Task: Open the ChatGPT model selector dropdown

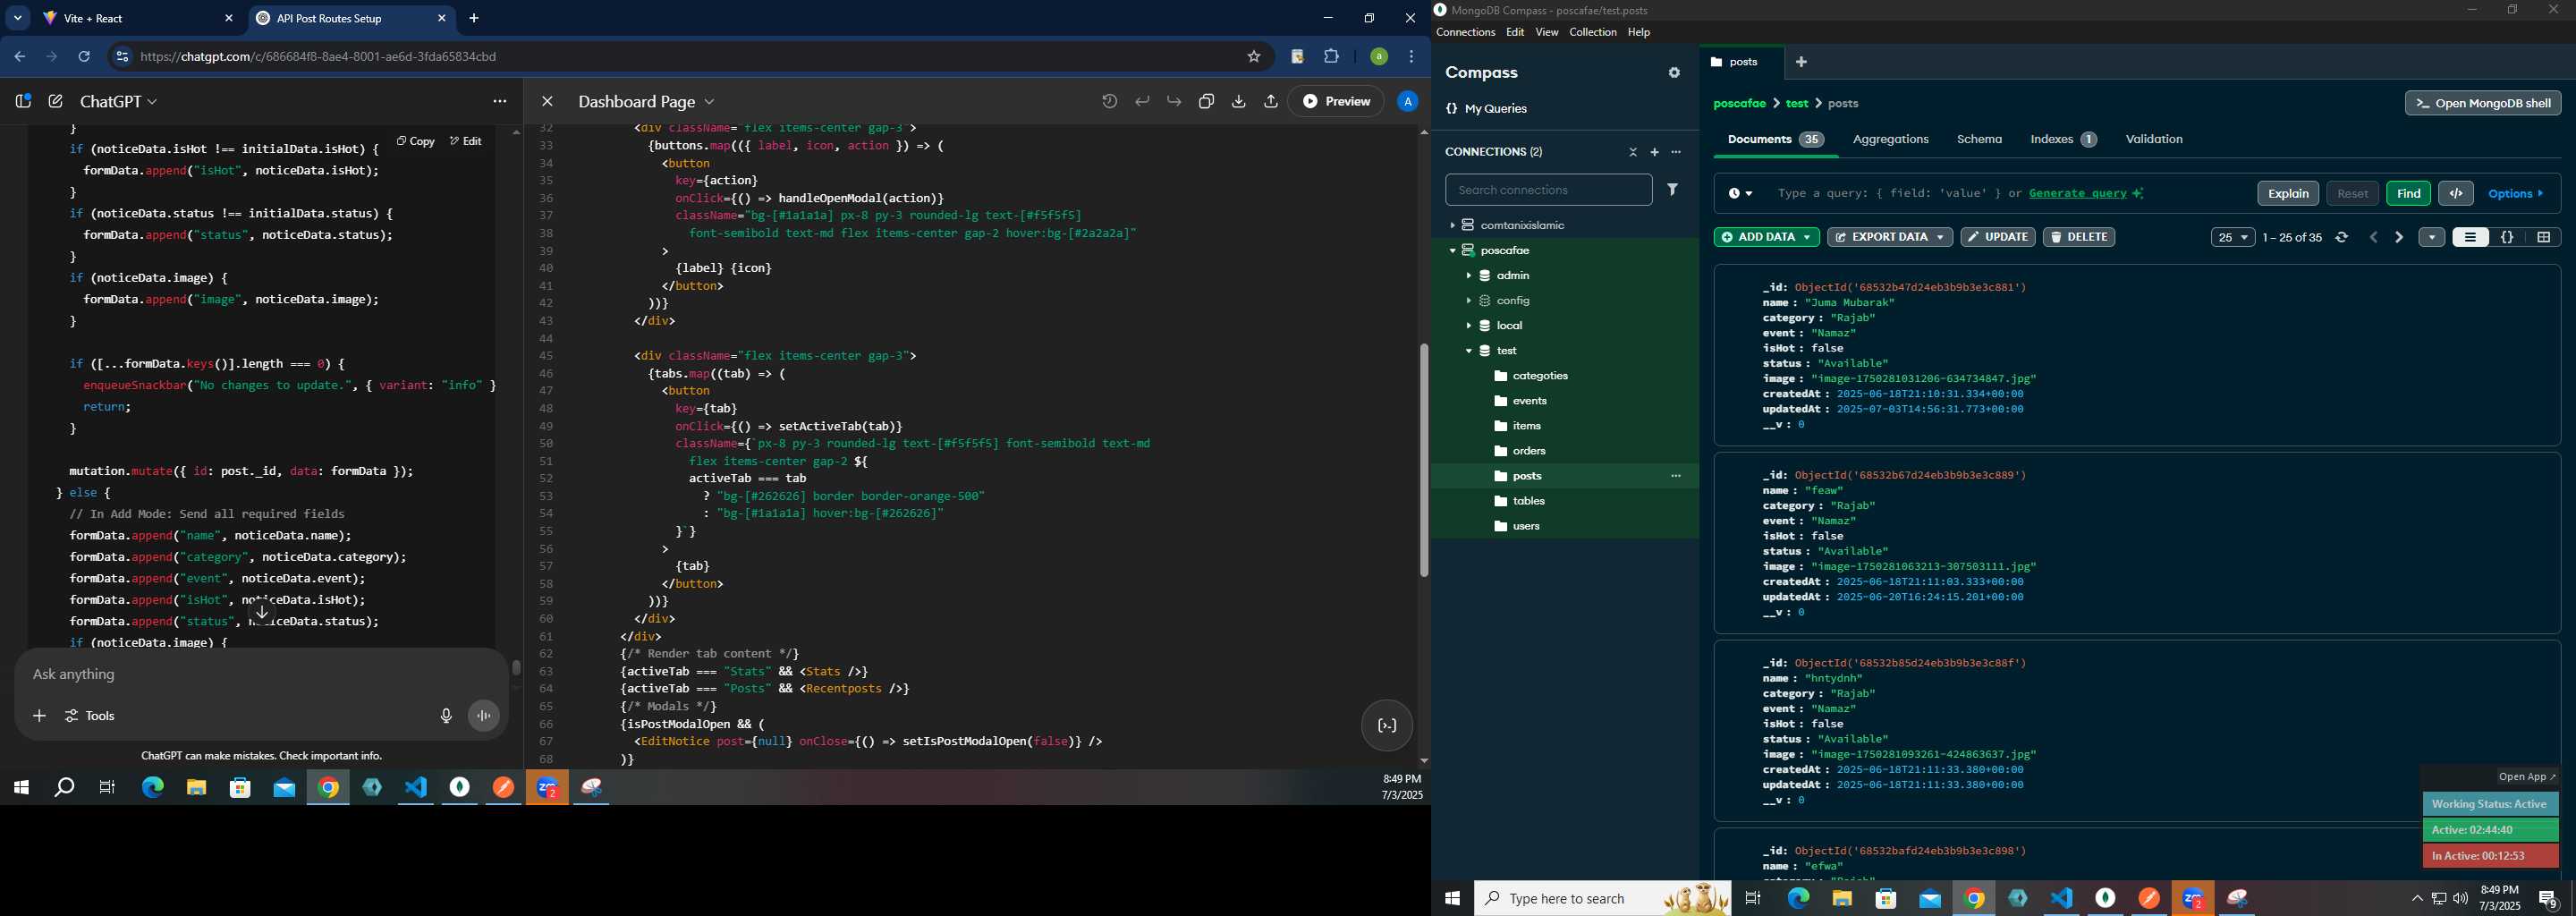Action: pyautogui.click(x=119, y=101)
